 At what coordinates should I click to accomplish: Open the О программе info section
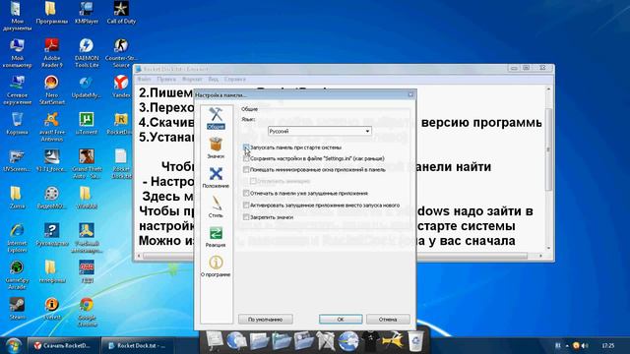click(216, 266)
